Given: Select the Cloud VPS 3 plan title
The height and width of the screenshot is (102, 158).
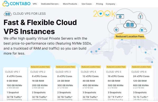Looking at the screenshot, I should coord(63,72).
